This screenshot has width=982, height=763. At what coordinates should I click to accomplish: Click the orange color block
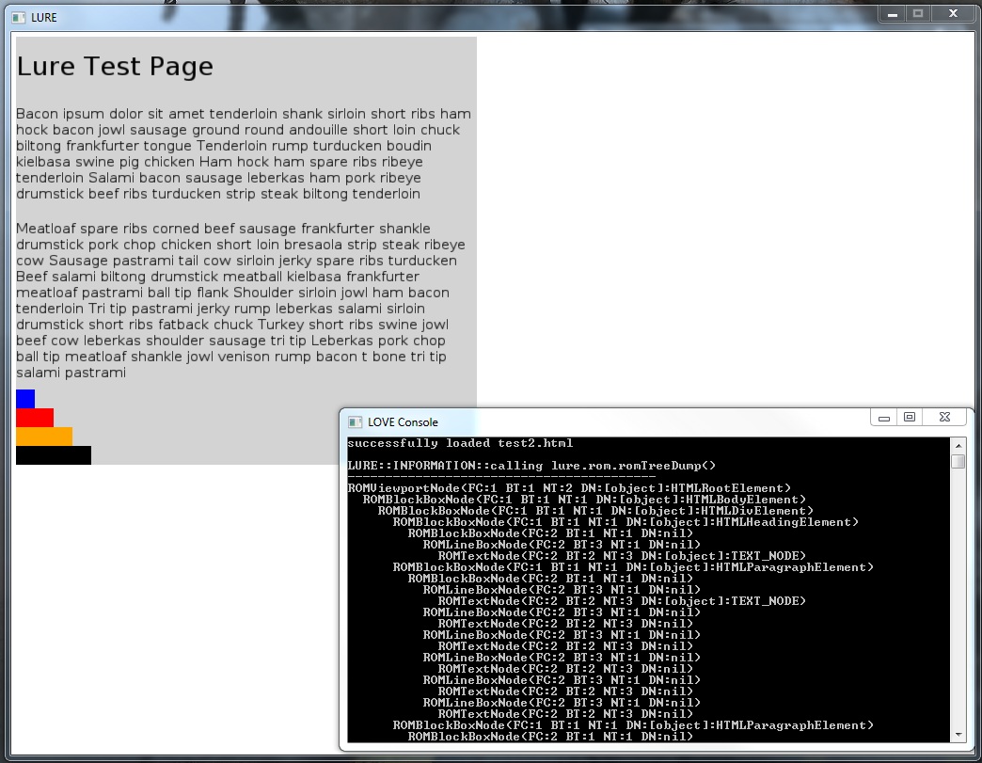pyautogui.click(x=44, y=437)
